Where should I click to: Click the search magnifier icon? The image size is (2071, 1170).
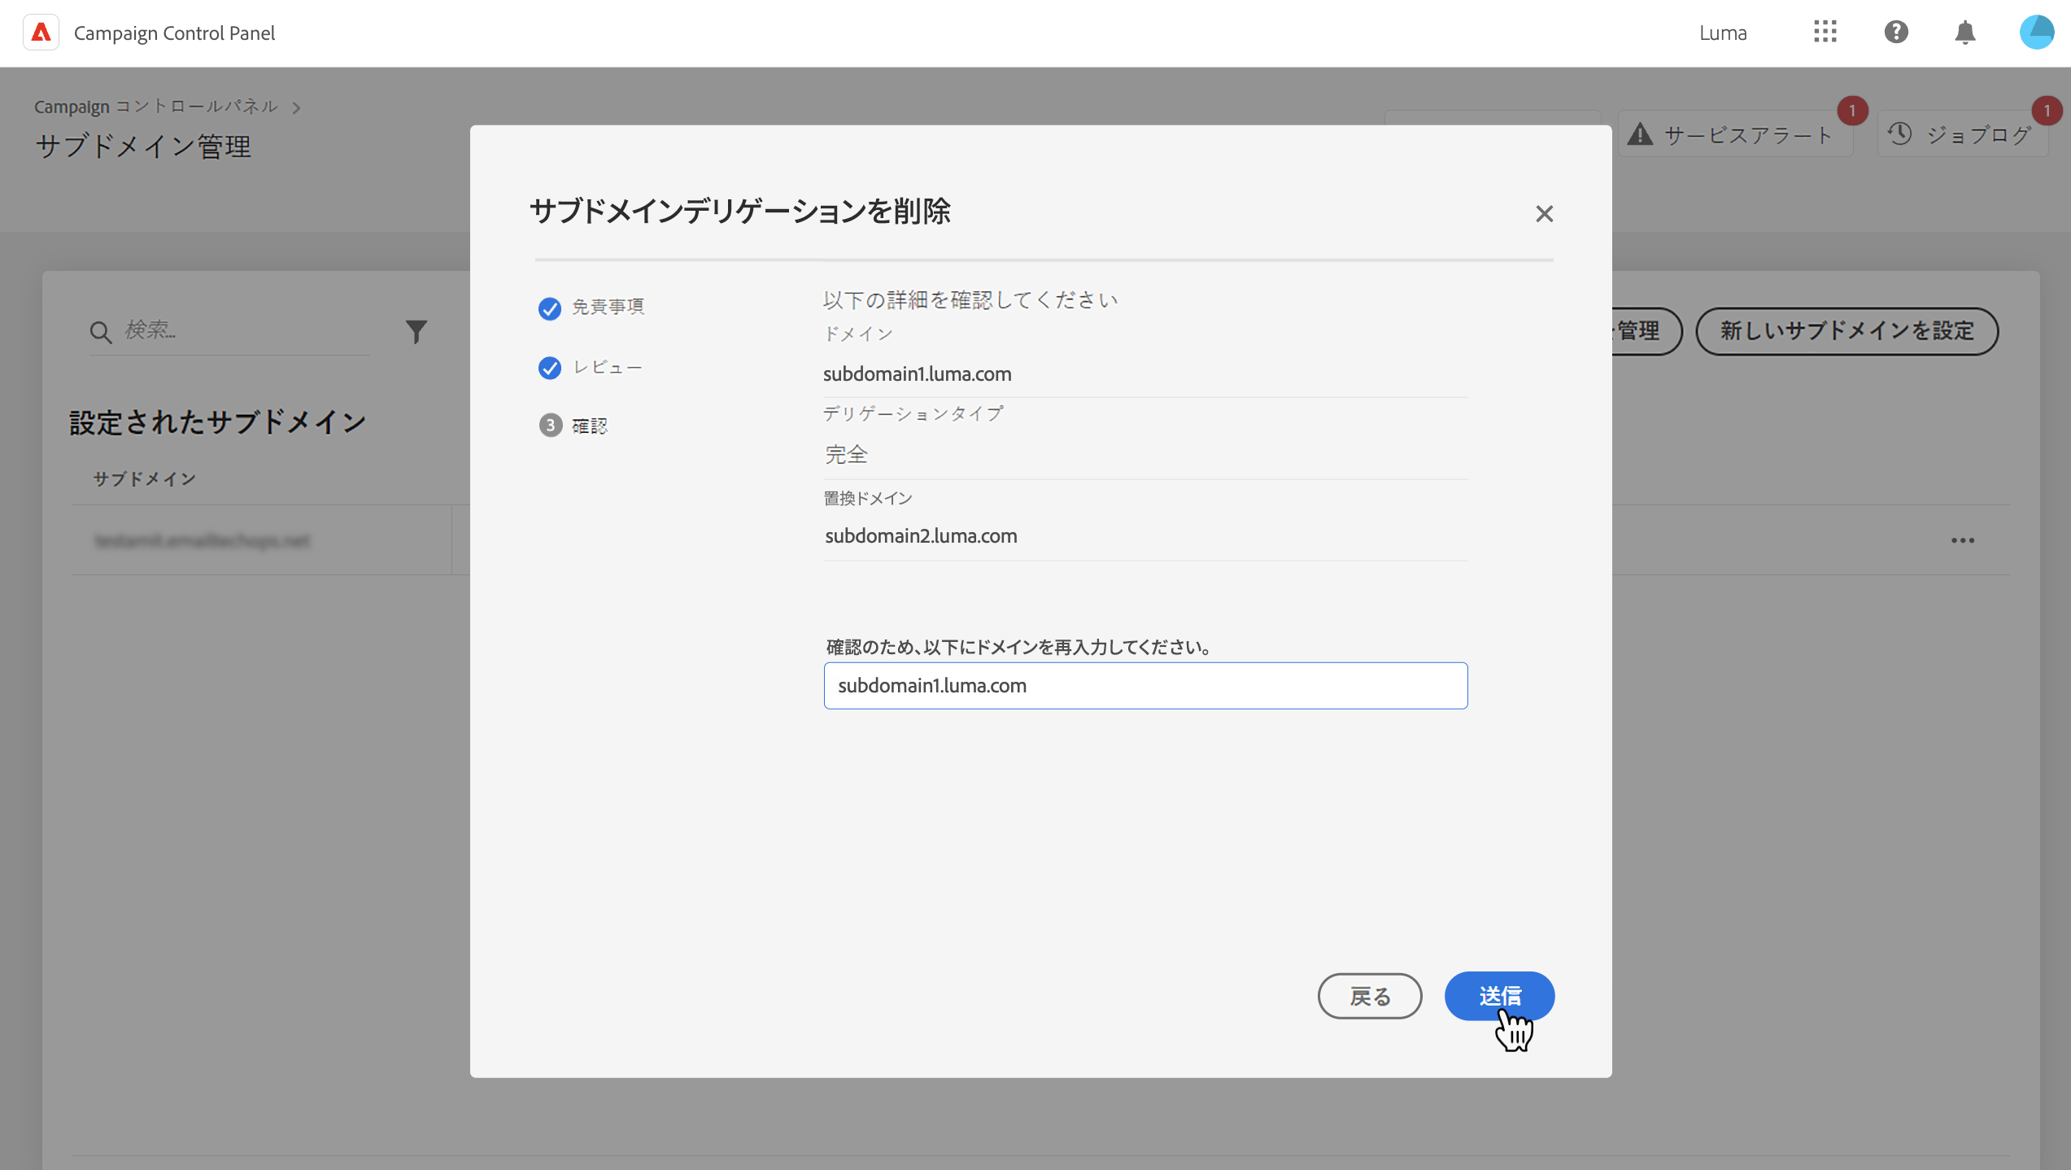click(x=100, y=331)
